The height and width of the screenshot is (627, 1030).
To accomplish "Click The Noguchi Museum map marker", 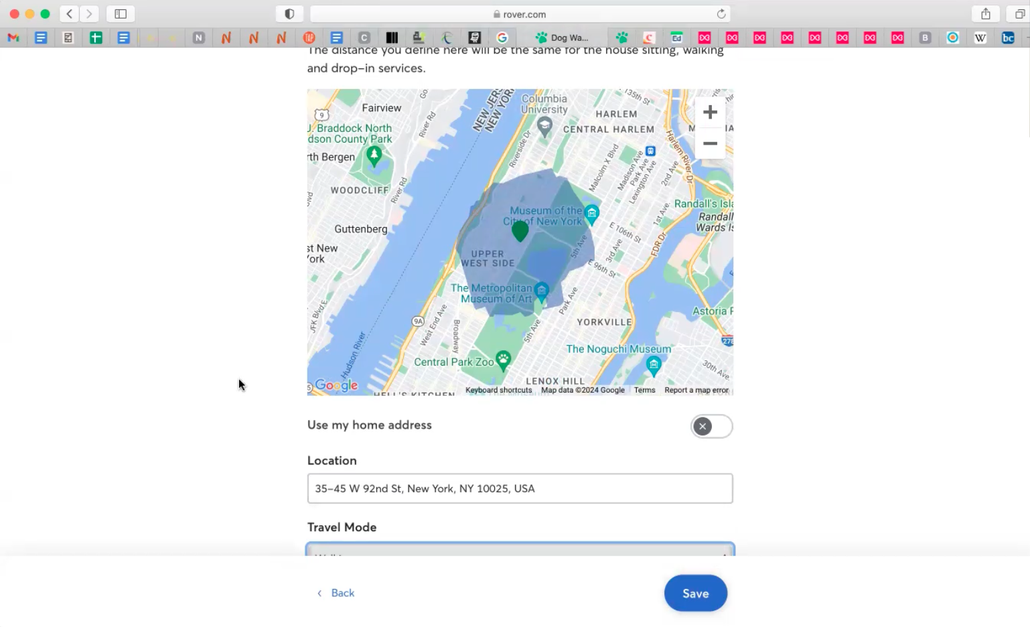I will (x=654, y=365).
